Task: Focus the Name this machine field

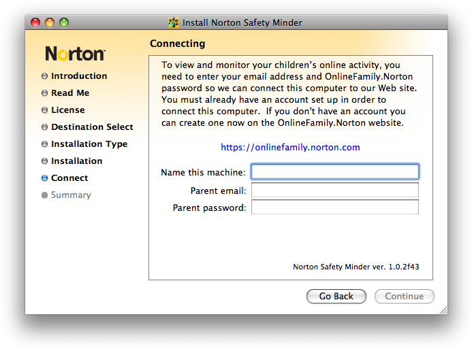Action: [x=334, y=171]
